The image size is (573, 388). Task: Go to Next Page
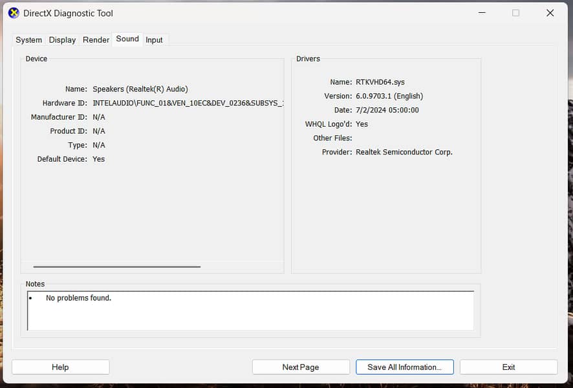[x=301, y=367]
